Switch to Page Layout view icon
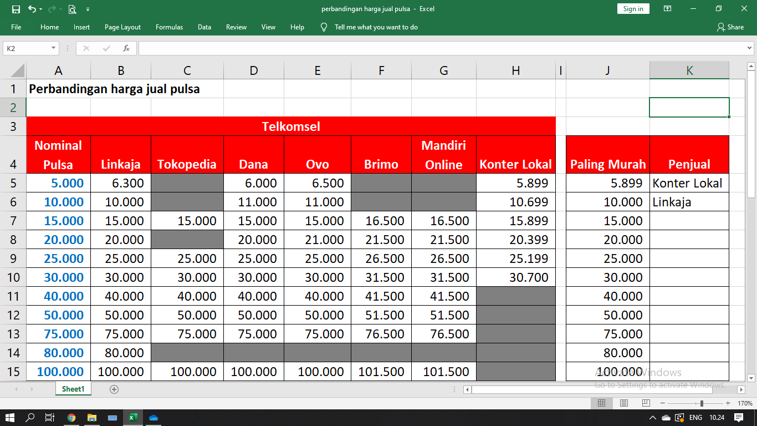Viewport: 757px width, 426px height. coord(624,403)
